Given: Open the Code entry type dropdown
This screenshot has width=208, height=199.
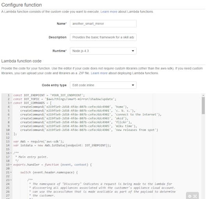Looking at the screenshot, I should [x=103, y=85].
